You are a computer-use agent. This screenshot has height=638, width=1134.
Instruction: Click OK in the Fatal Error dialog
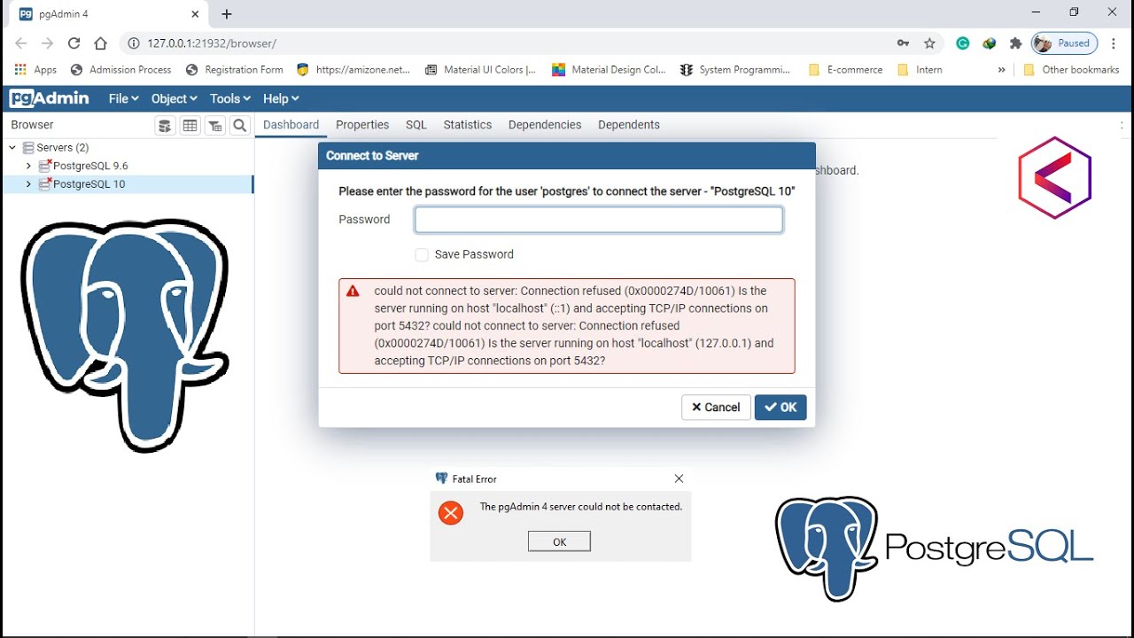tap(559, 541)
